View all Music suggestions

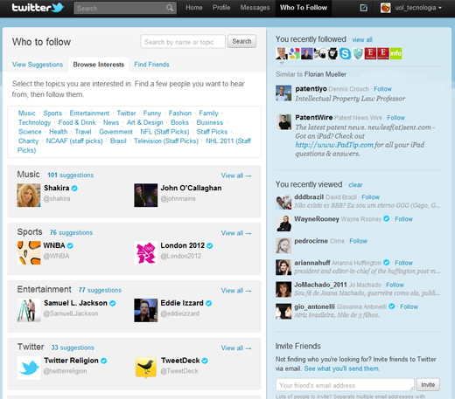pos(236,175)
